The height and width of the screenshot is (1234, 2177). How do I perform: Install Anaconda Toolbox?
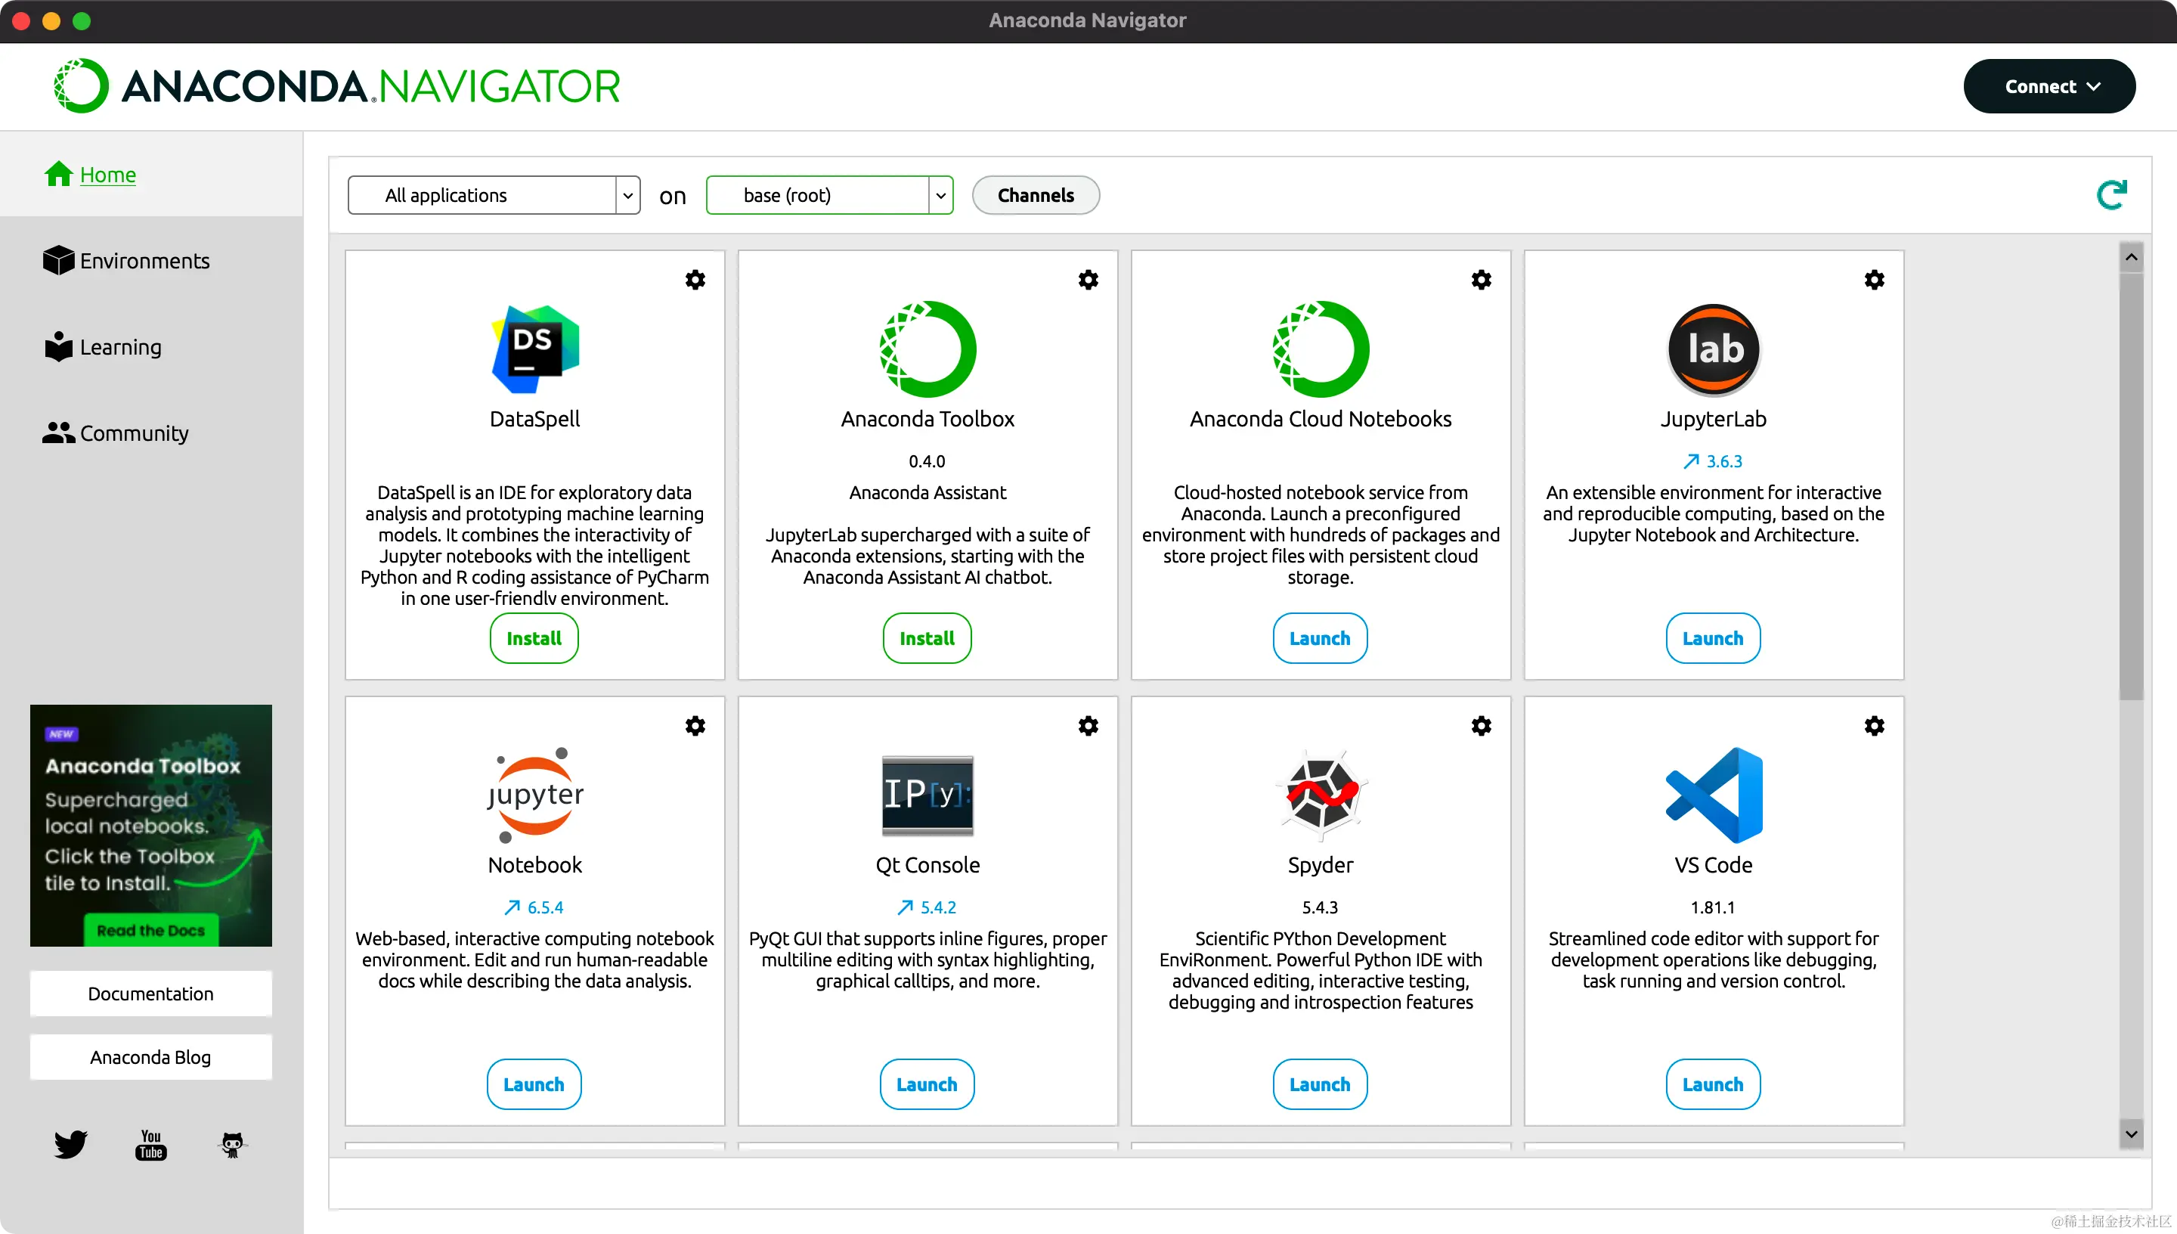(x=927, y=638)
